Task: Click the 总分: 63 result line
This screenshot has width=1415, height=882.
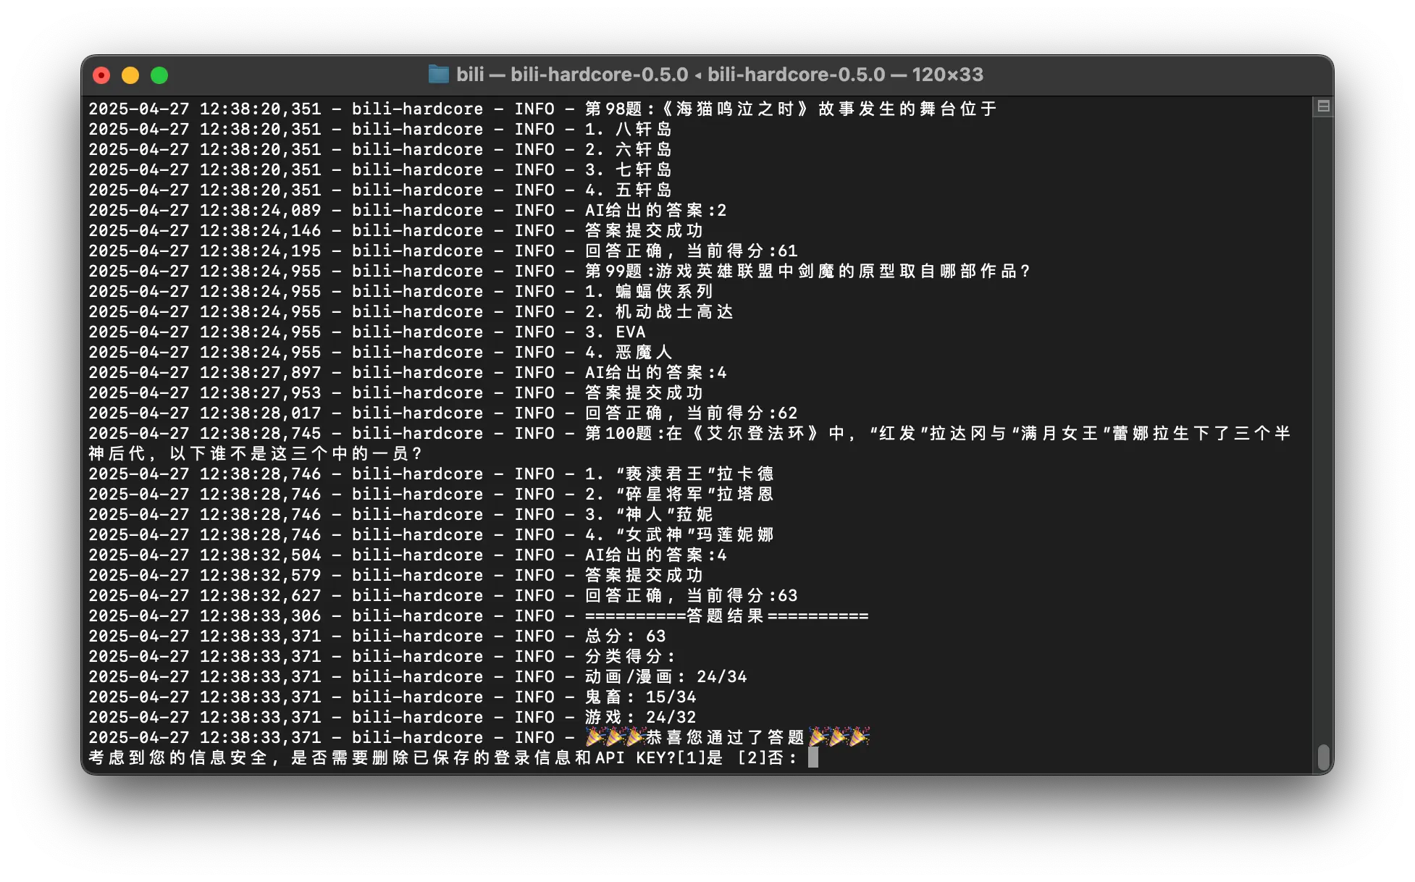Action: [625, 636]
